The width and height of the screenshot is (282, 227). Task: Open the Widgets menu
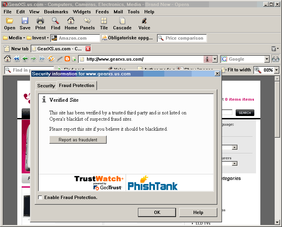coord(82,12)
